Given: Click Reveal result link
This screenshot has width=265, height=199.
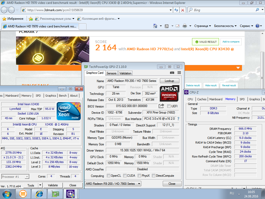Looking at the screenshot, I should 229,86.
